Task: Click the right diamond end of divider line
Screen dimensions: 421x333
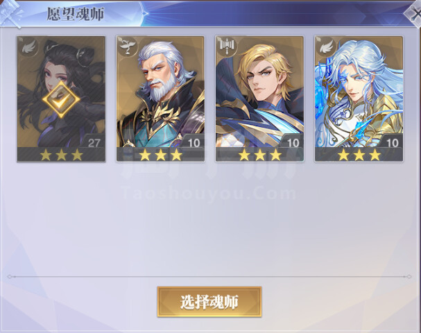Action: pyautogui.click(x=409, y=277)
